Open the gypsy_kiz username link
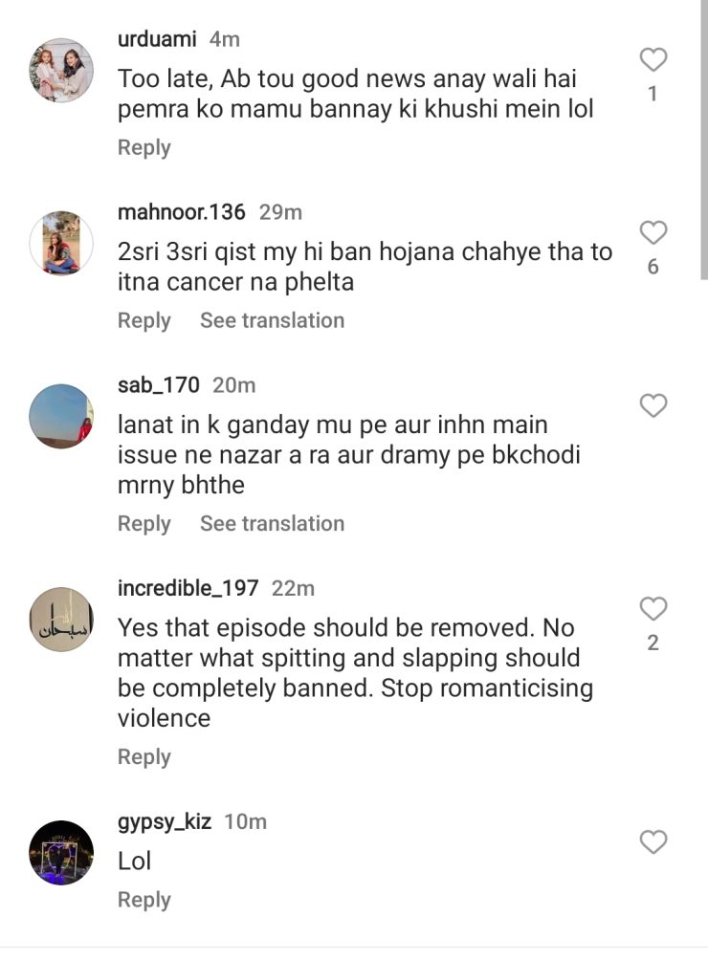Image resolution: width=708 pixels, height=960 pixels. (x=164, y=821)
